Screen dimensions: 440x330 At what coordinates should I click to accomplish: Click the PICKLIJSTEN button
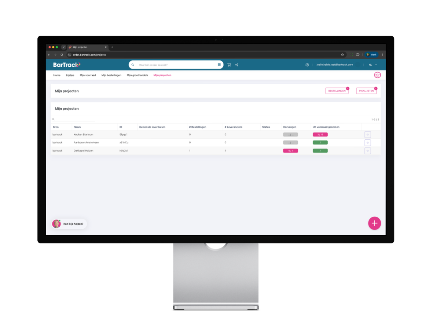[x=366, y=91]
